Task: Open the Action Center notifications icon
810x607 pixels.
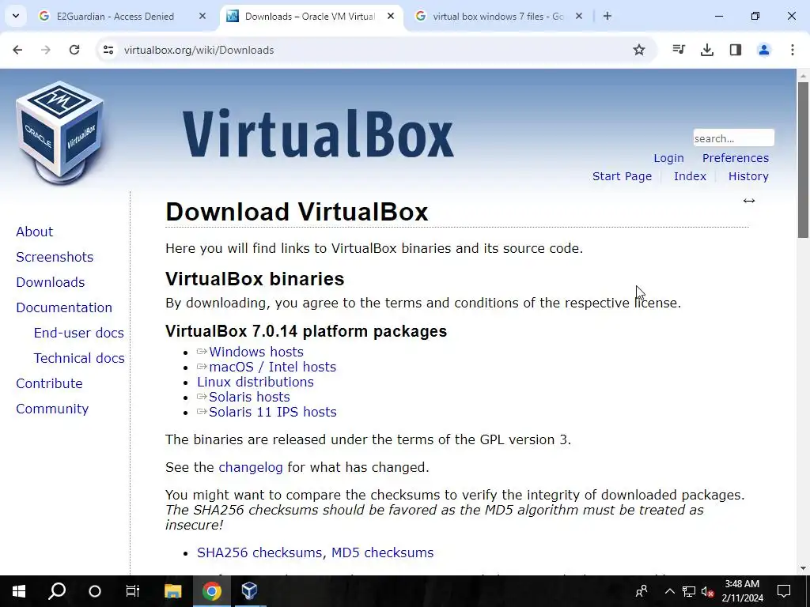Action: [784, 591]
